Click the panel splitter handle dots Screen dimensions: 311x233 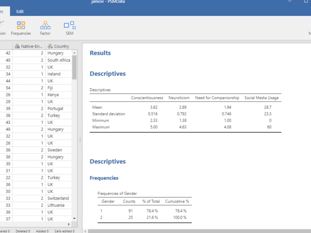click(x=80, y=140)
